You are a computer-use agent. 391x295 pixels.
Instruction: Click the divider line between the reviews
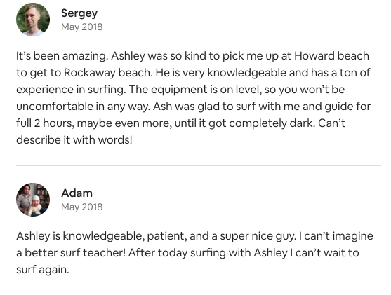[x=199, y=165]
